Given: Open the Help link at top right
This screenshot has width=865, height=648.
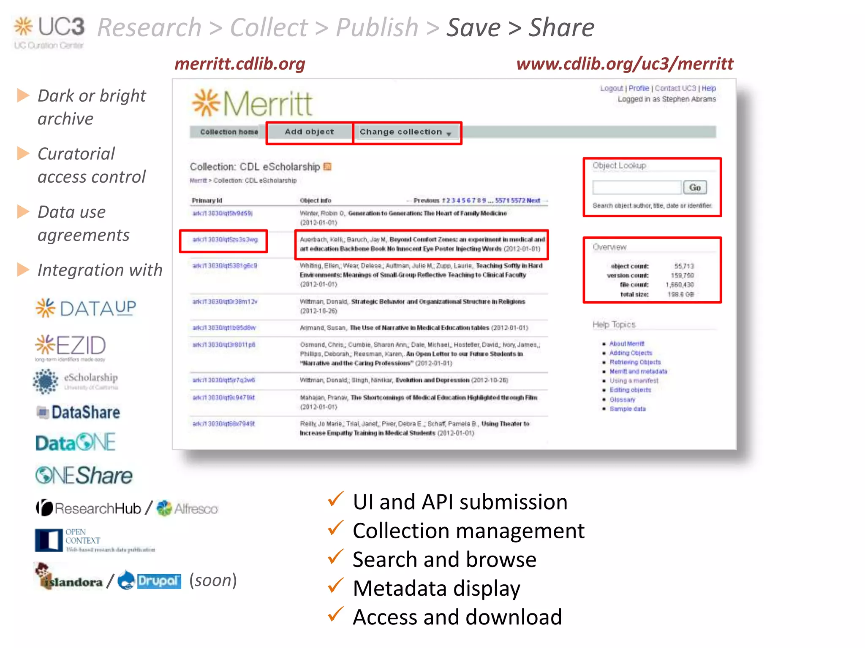Looking at the screenshot, I should 709,88.
